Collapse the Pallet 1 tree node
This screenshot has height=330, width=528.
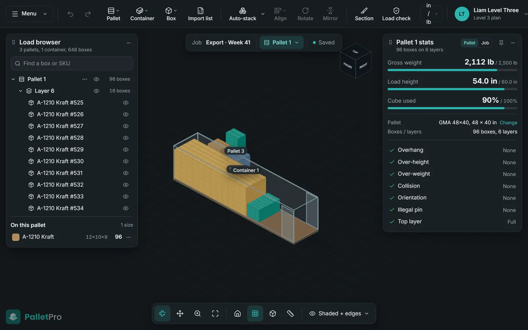[x=13, y=79]
